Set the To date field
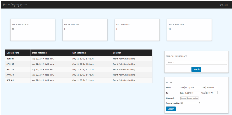Image resolution: width=232 pixels, height=115 pixels. (x=192, y=93)
